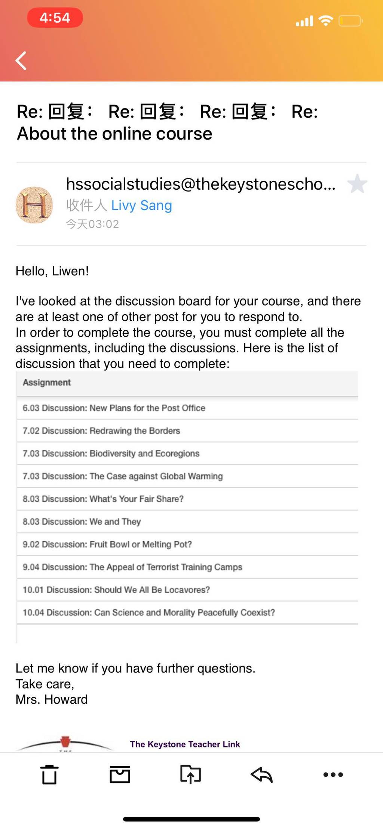Delete email with the trash icon
Screen dimensions: 383x829
[x=49, y=774]
